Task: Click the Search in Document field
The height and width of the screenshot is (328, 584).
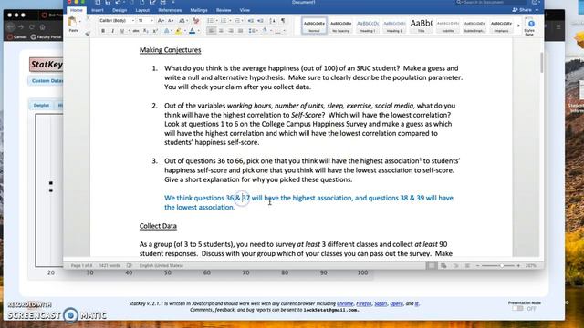Action: pyautogui.click(x=491, y=2)
